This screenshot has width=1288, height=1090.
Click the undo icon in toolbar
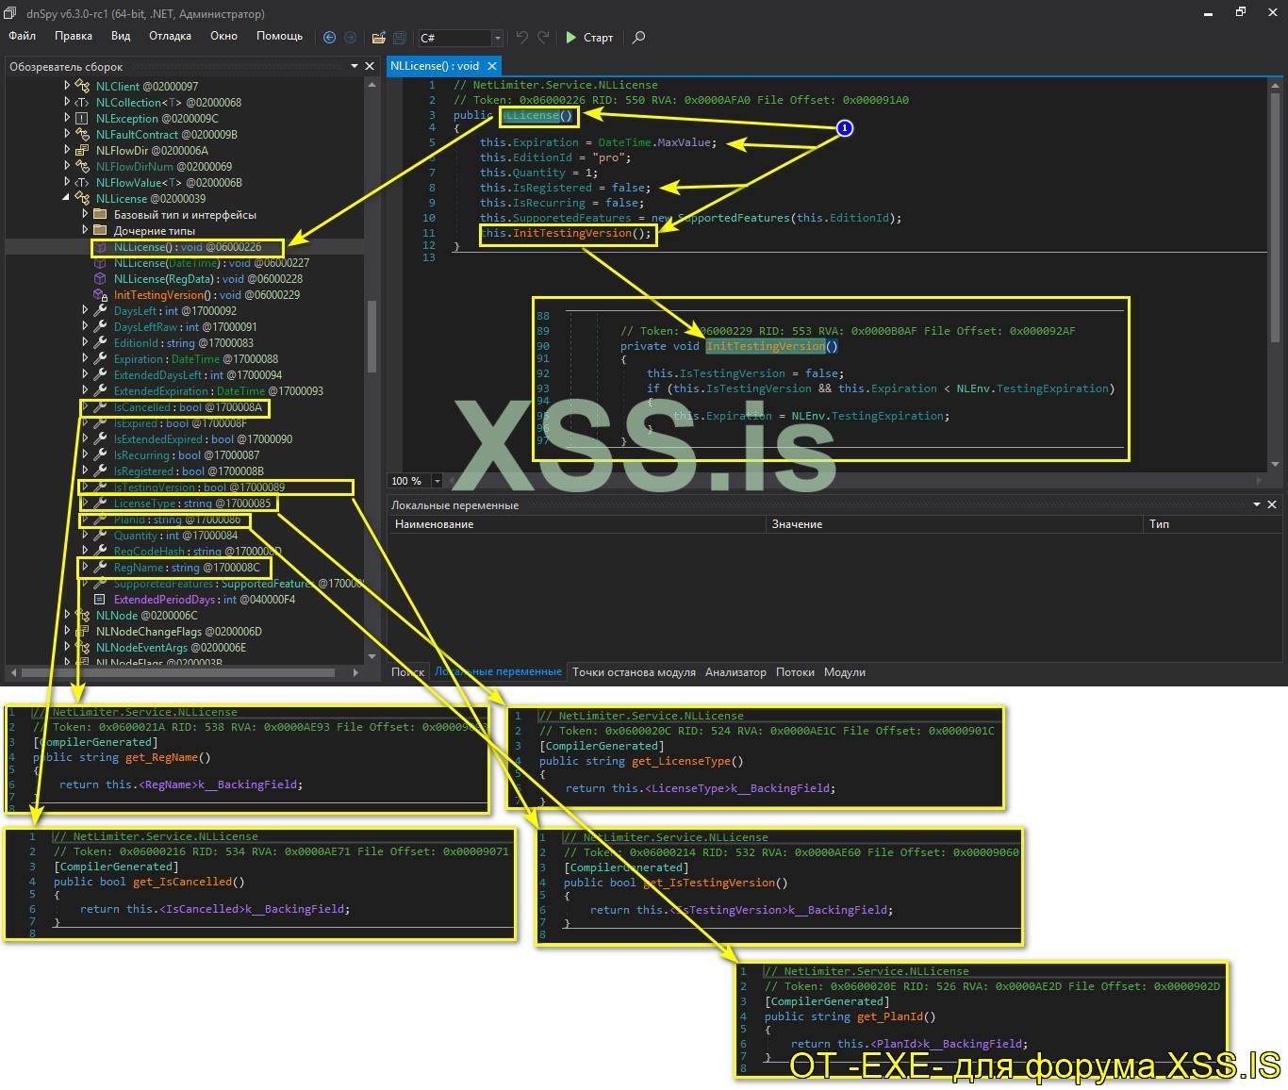tap(521, 38)
